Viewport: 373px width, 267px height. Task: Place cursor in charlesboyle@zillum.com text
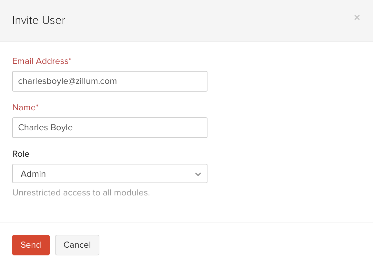click(x=67, y=81)
